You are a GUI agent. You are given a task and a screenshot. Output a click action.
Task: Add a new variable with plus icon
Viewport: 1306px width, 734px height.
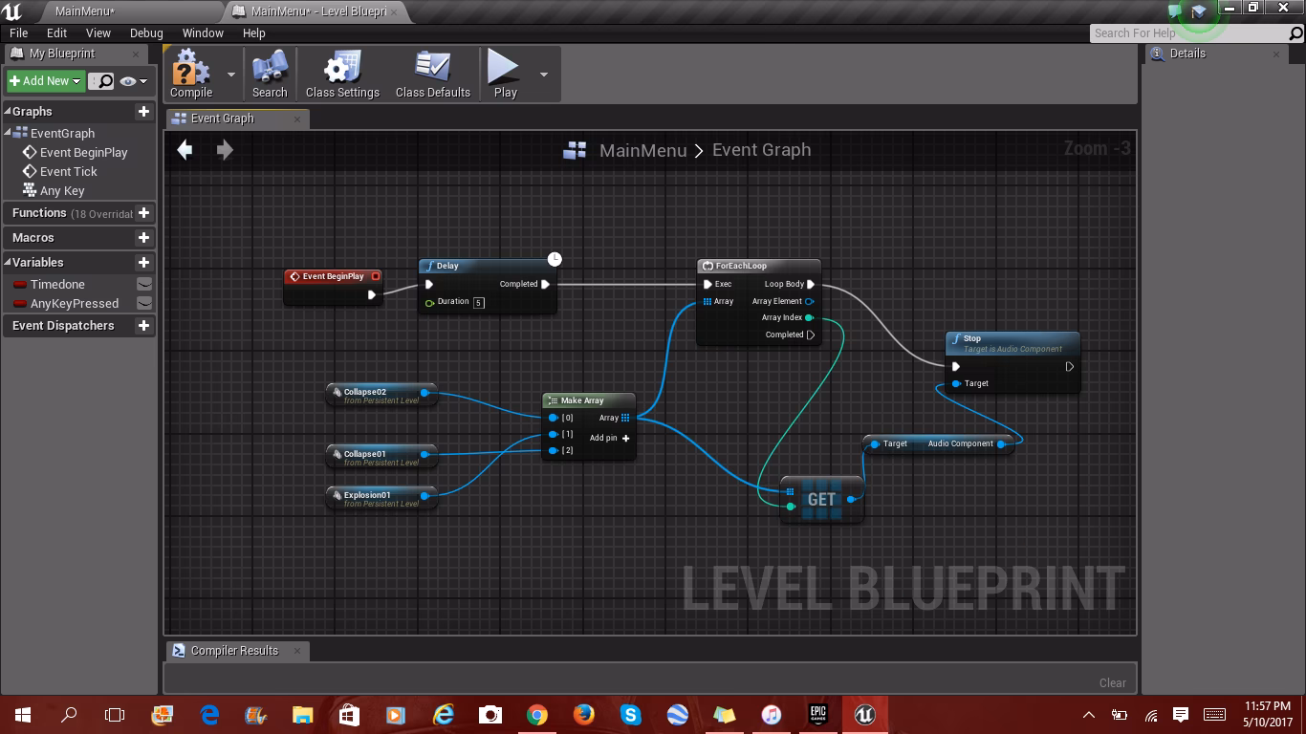(143, 263)
